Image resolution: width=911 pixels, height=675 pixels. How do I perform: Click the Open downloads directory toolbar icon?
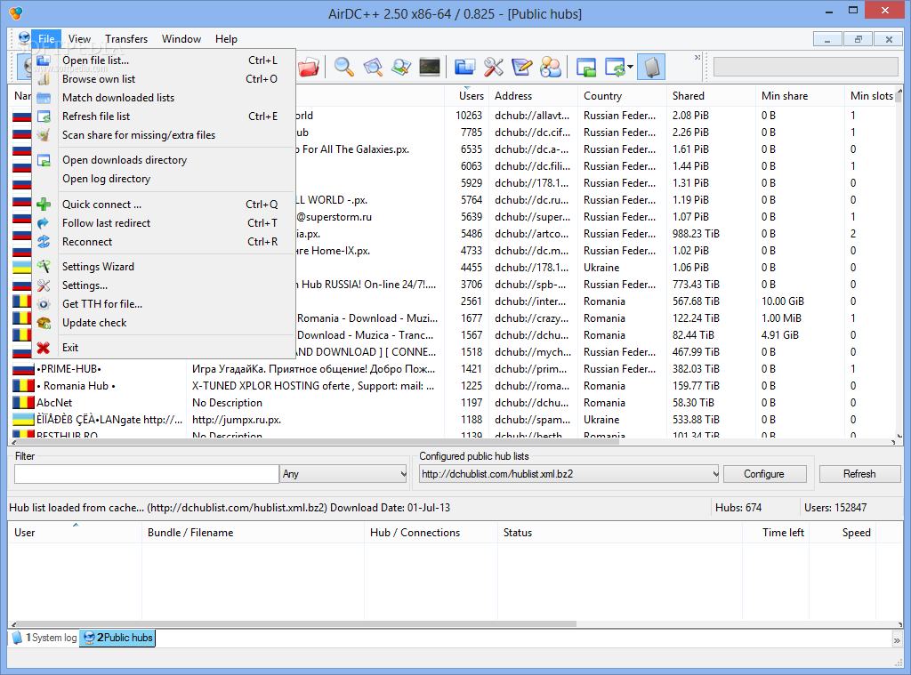click(586, 67)
